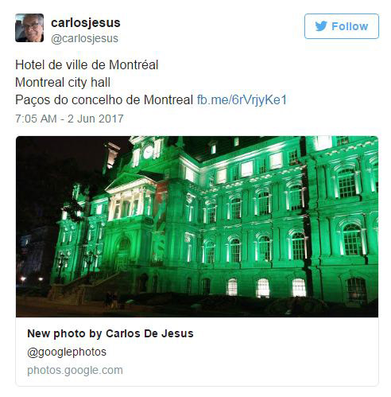Visit the photos.google.com domain link

tap(75, 370)
